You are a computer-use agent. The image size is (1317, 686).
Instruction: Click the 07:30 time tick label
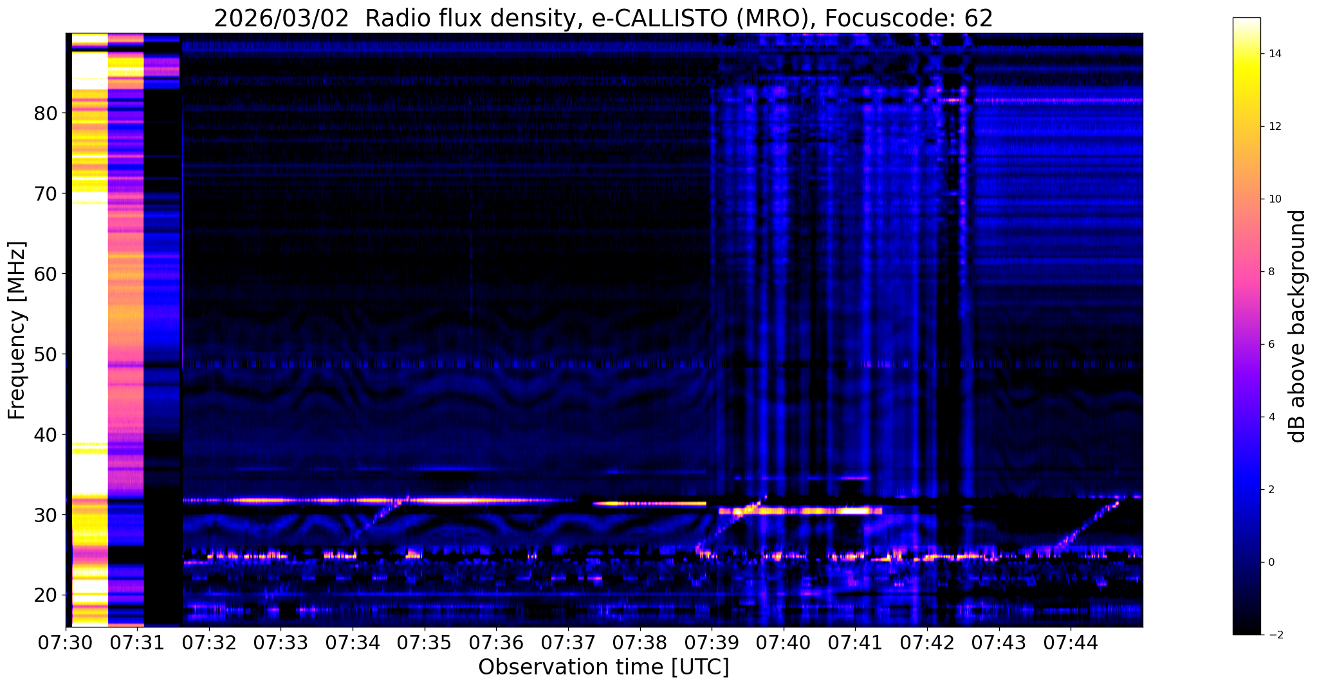click(x=66, y=642)
